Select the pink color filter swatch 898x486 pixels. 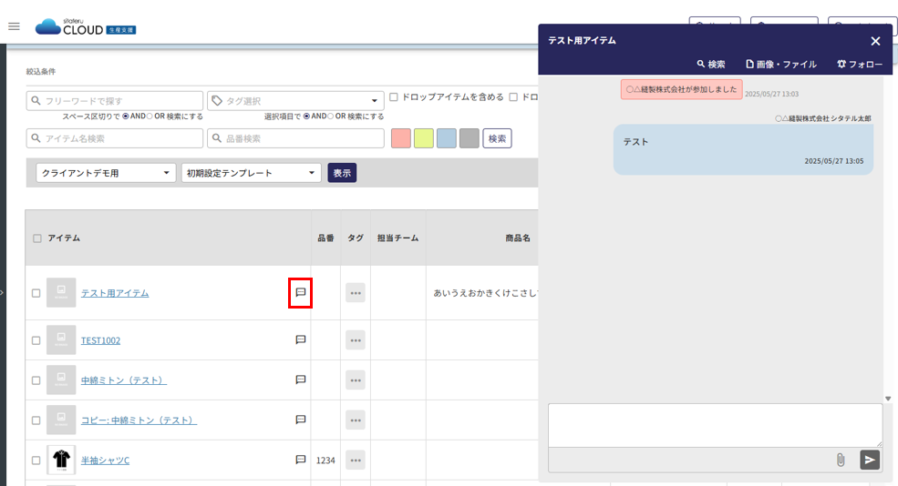401,138
